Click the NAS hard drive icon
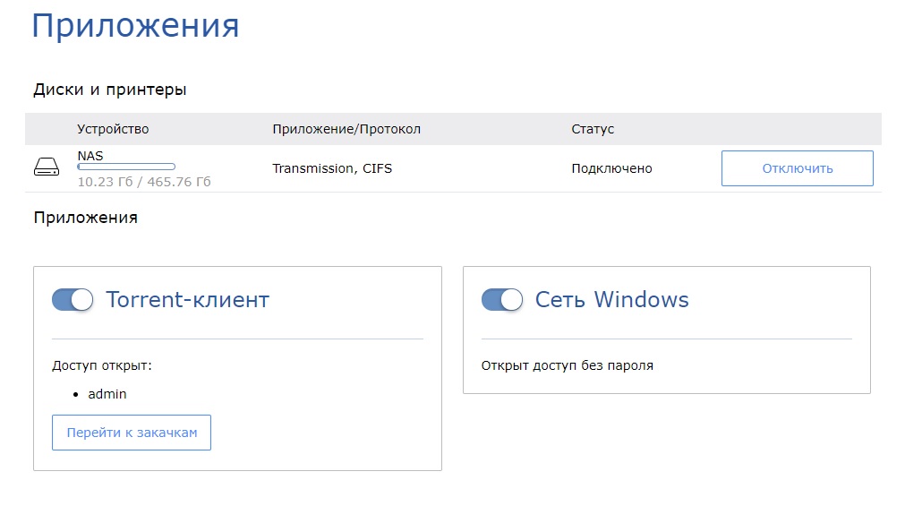This screenshot has width=905, height=506. pos(47,167)
